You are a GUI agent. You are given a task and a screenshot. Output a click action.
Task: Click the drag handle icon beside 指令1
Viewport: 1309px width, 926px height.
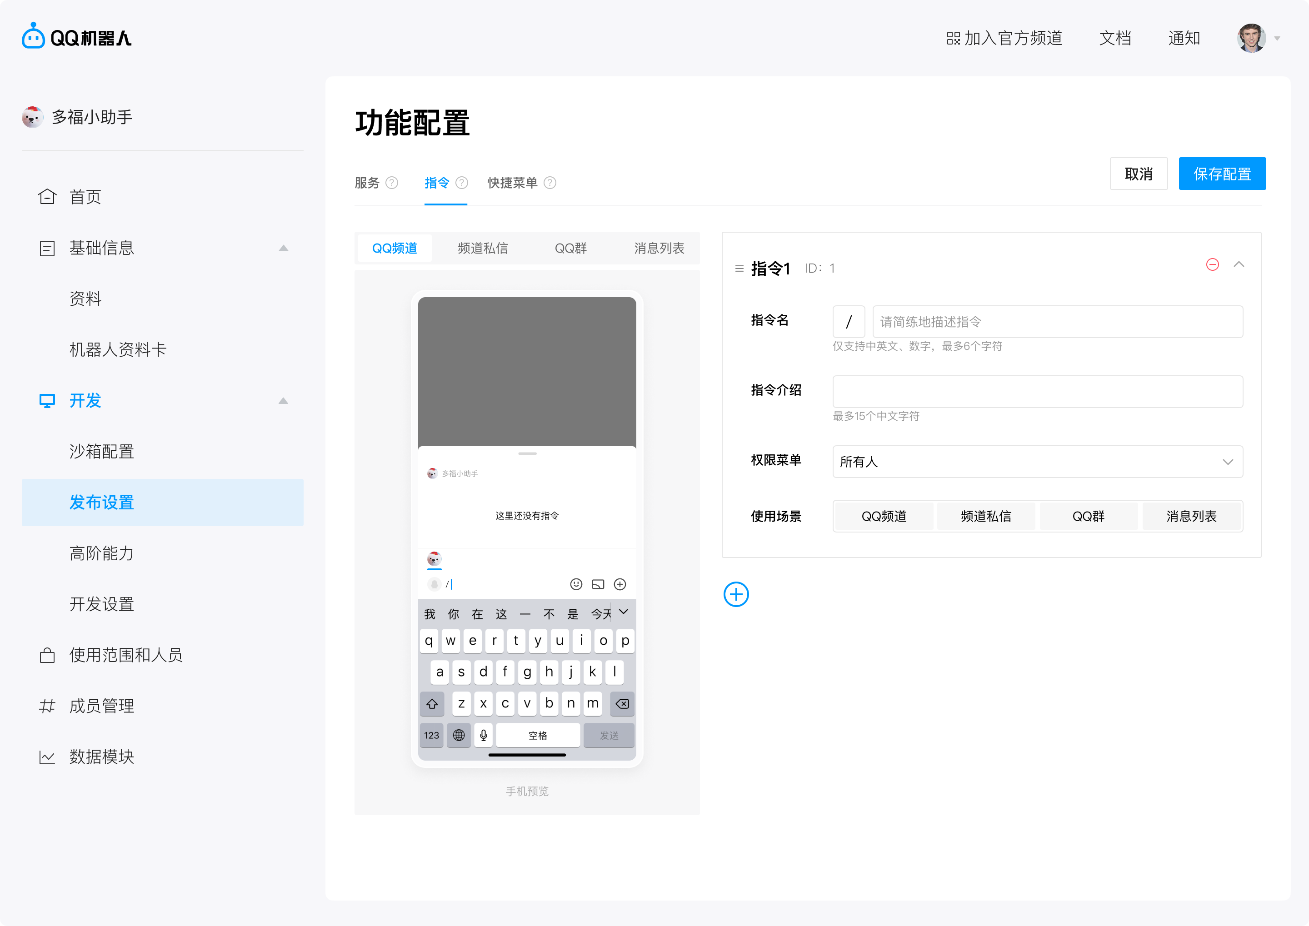(x=739, y=269)
